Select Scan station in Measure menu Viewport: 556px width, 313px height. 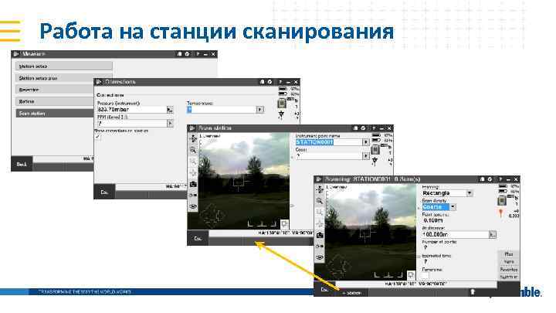[55, 113]
